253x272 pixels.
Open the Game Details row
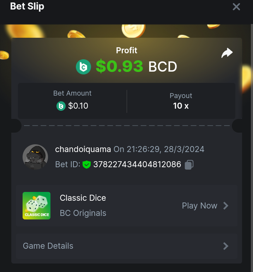point(127,246)
